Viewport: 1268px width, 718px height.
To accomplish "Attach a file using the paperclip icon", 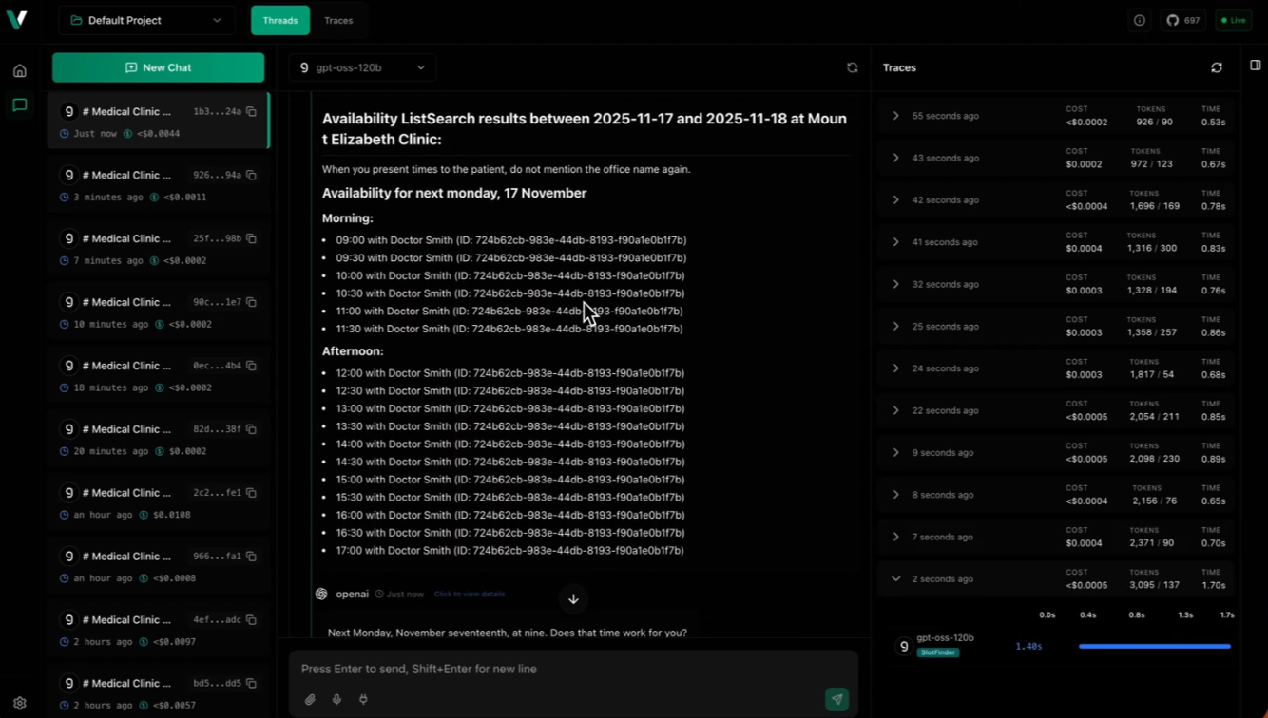I will pyautogui.click(x=310, y=699).
